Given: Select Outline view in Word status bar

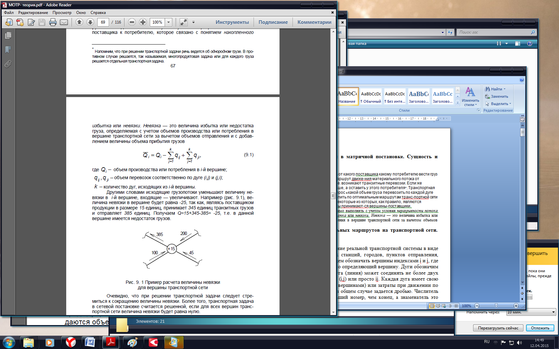Looking at the screenshot, I should (450, 306).
